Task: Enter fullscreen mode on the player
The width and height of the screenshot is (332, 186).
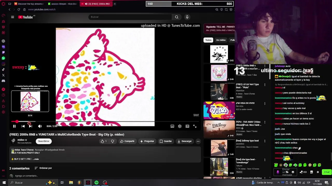Action: click(x=195, y=126)
